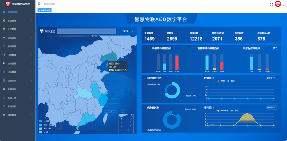Click the 定位追踪 paper plane icon
Screen dimensions: 287x141
pos(4,38)
